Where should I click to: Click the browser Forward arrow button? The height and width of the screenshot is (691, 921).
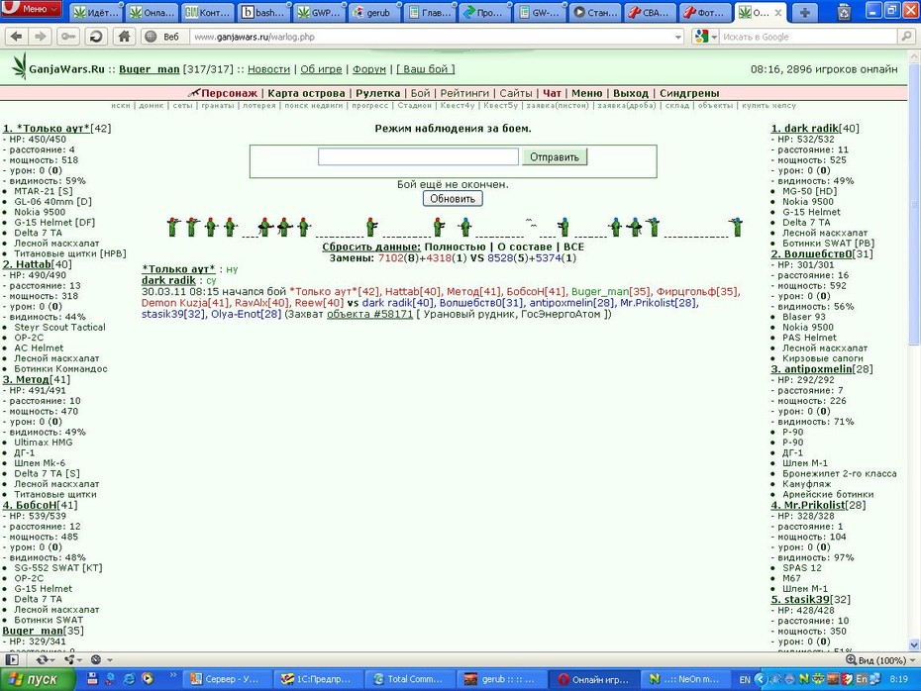(40, 37)
